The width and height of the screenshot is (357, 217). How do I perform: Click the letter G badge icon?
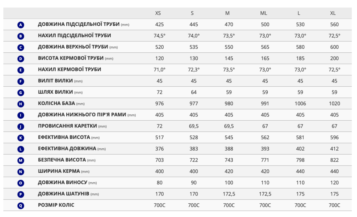[x=21, y=93]
